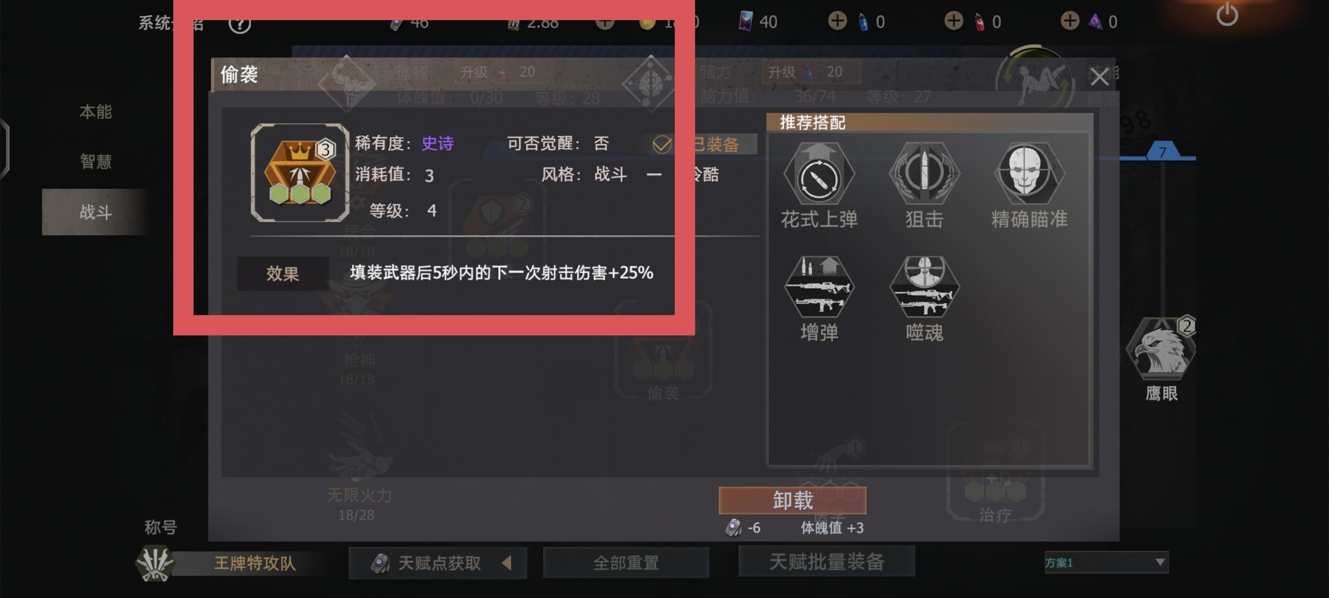This screenshot has height=598, width=1329.
Task: Select the 噬魂 talent icon
Action: (x=924, y=287)
